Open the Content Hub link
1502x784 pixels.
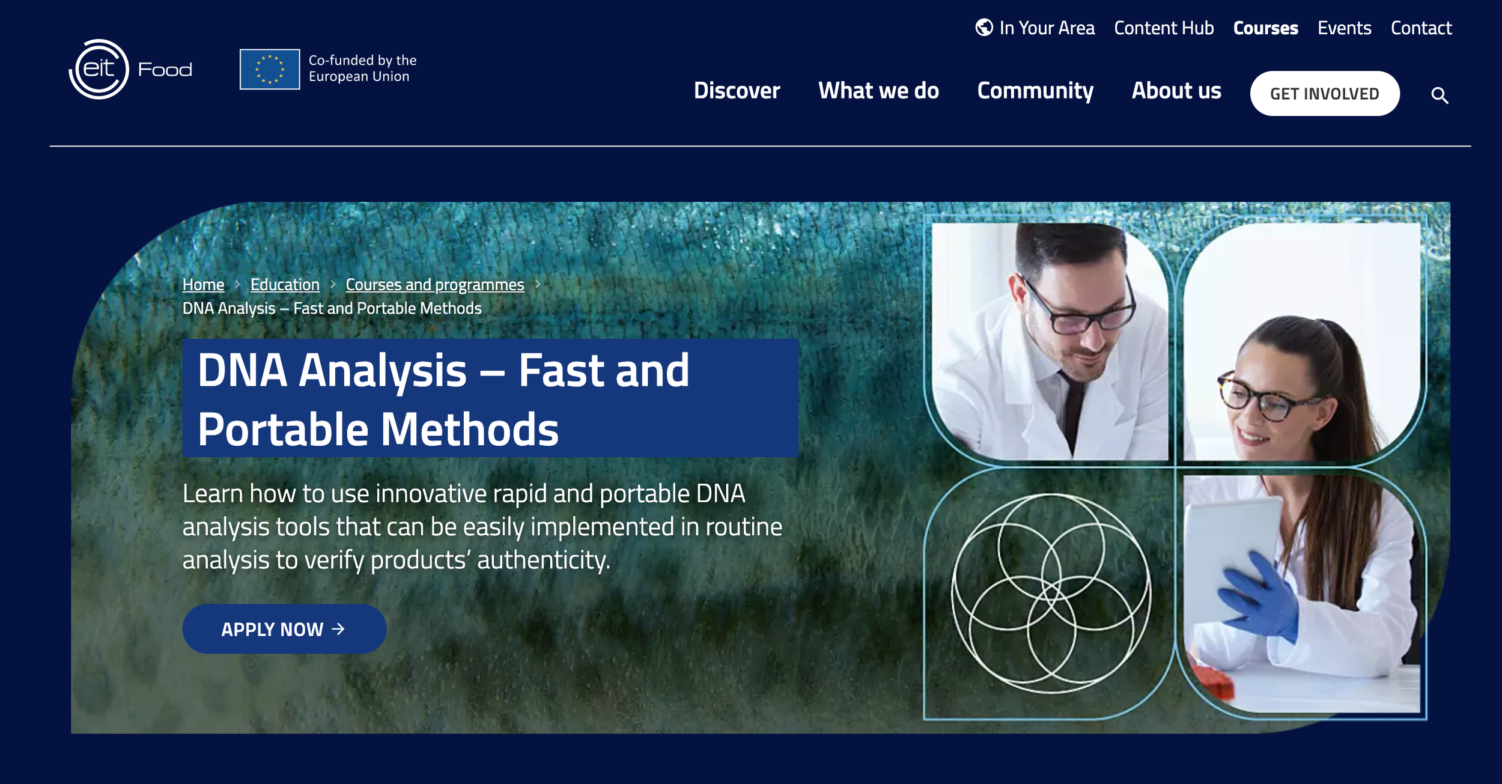[x=1164, y=28]
